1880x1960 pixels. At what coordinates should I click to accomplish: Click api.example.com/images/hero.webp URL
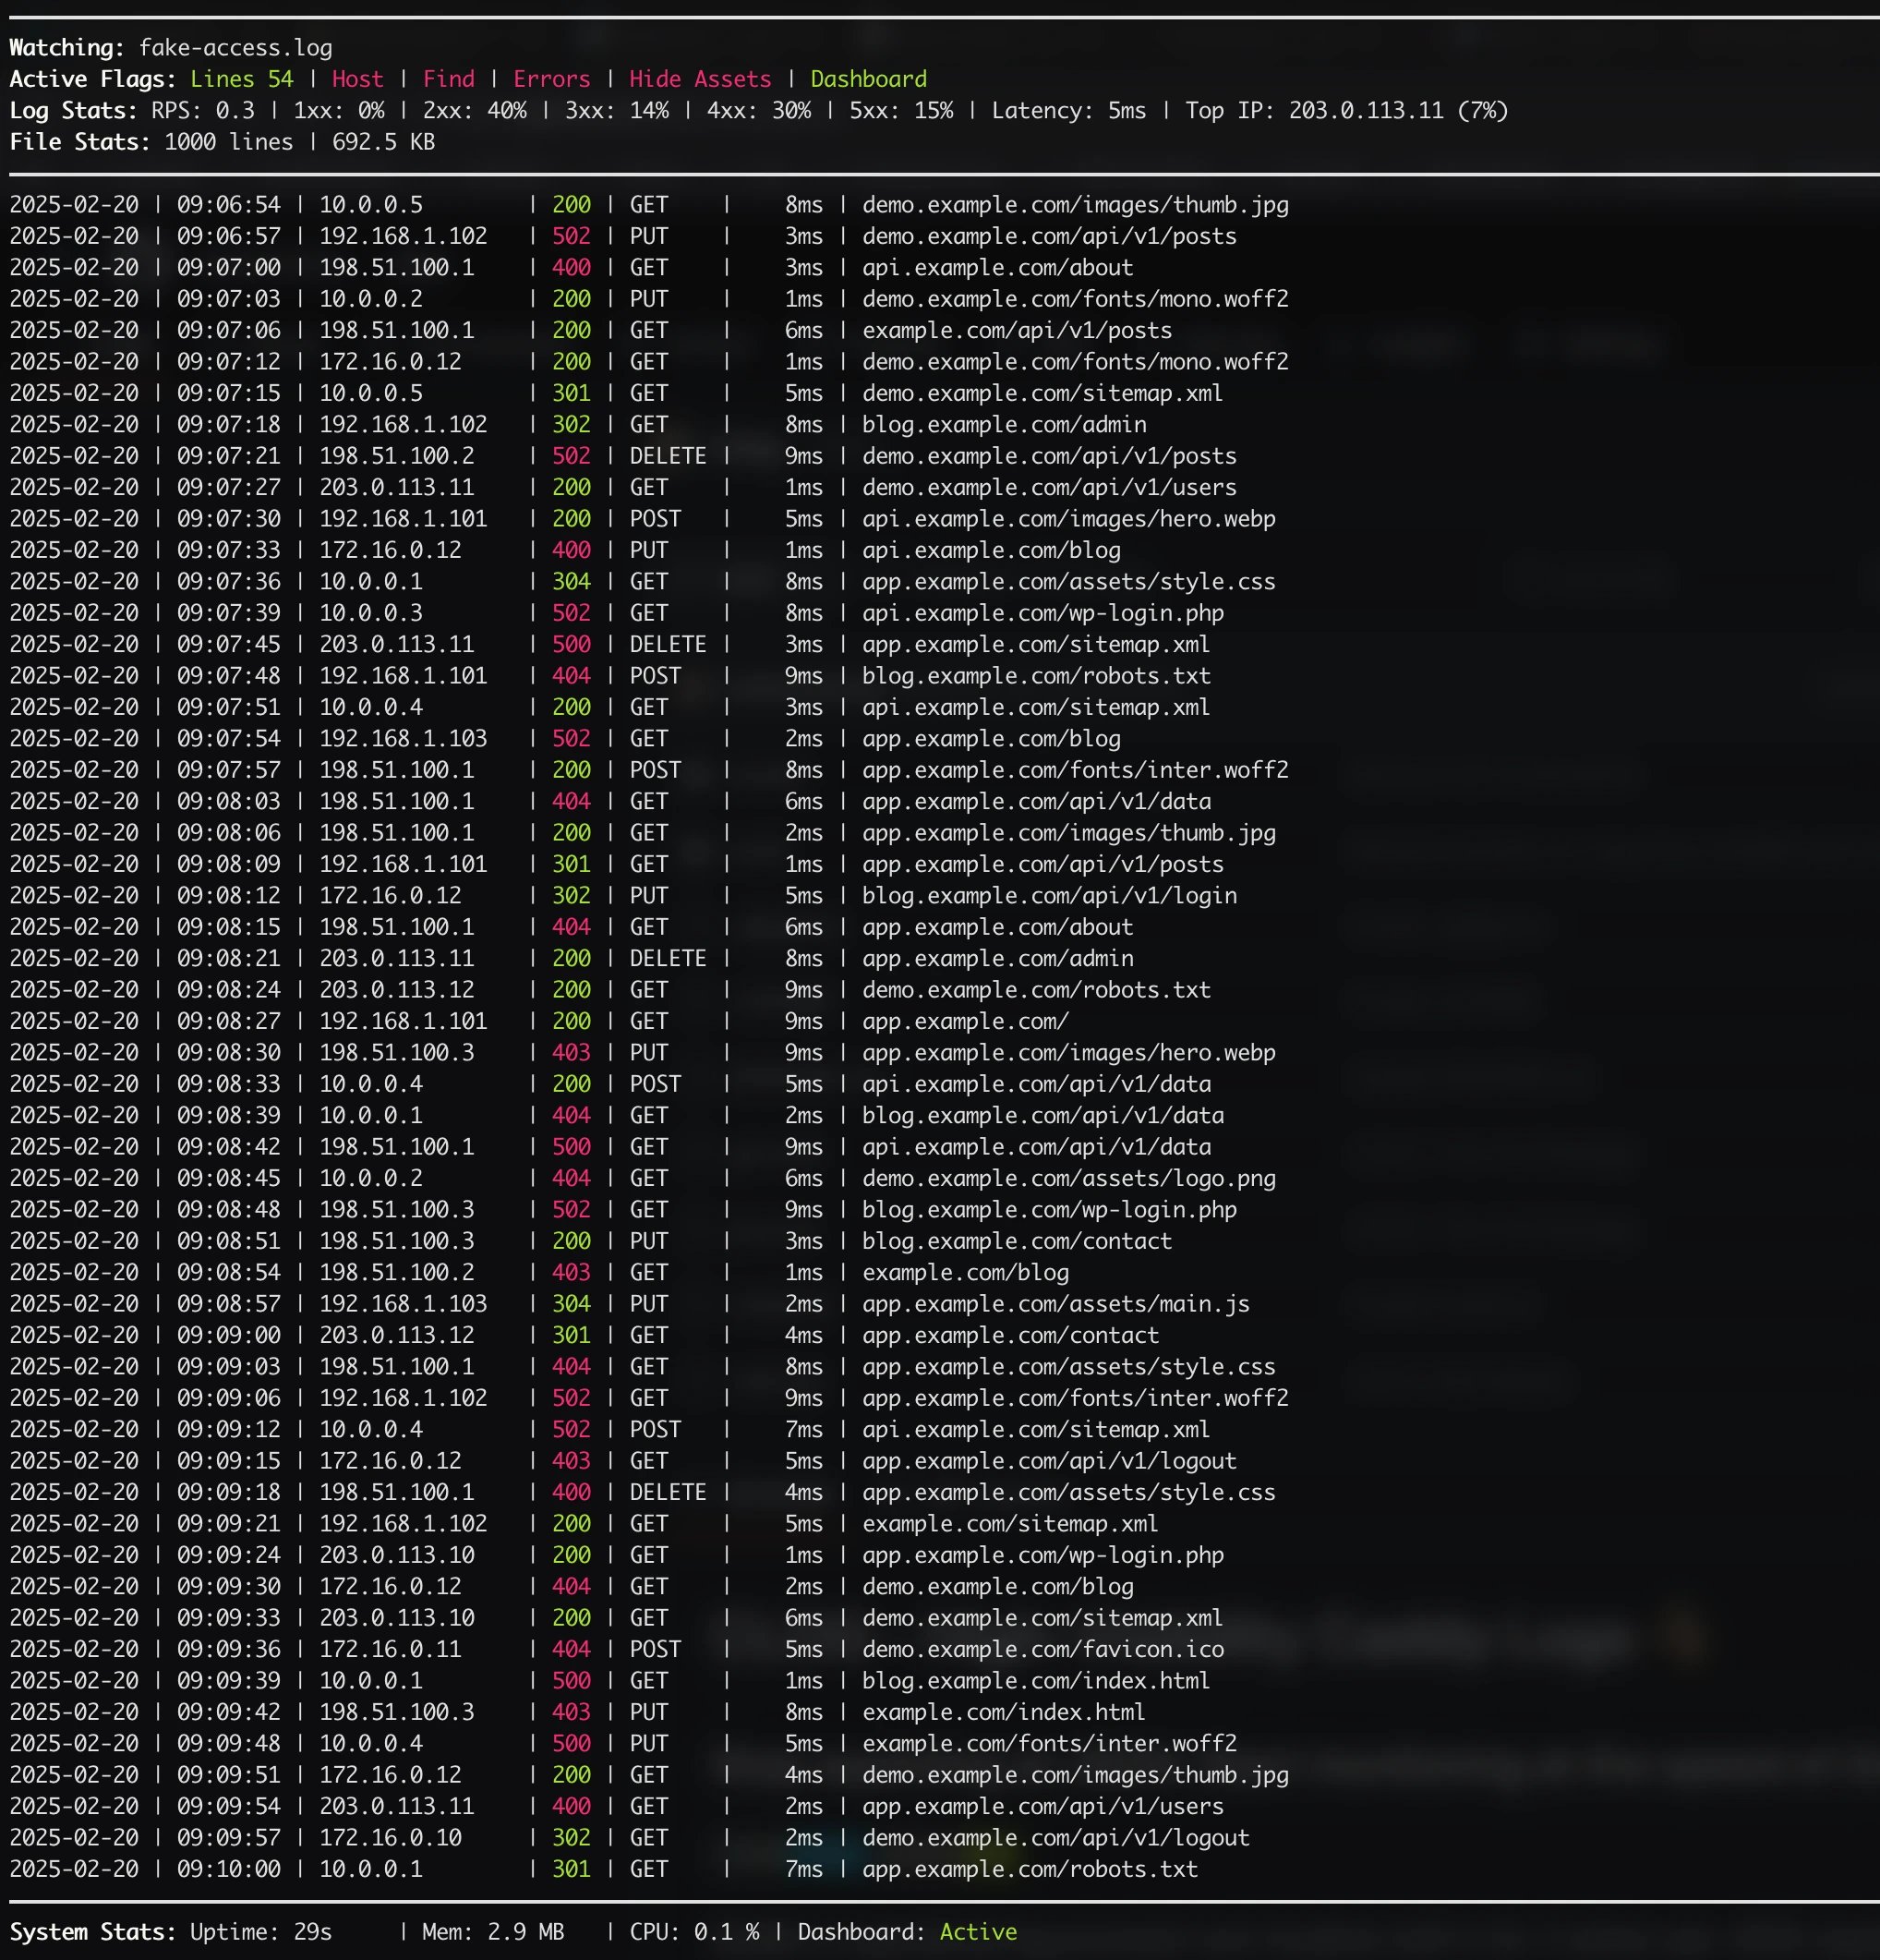(x=1069, y=519)
